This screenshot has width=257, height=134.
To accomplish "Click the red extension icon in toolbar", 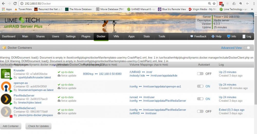I will click(221, 4).
